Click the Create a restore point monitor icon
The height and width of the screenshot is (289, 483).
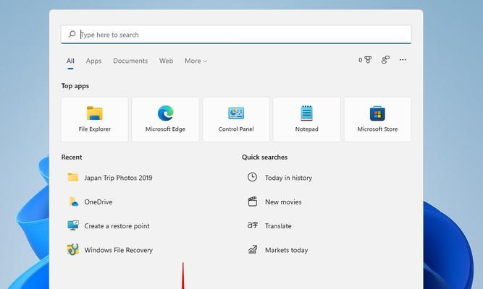73,225
